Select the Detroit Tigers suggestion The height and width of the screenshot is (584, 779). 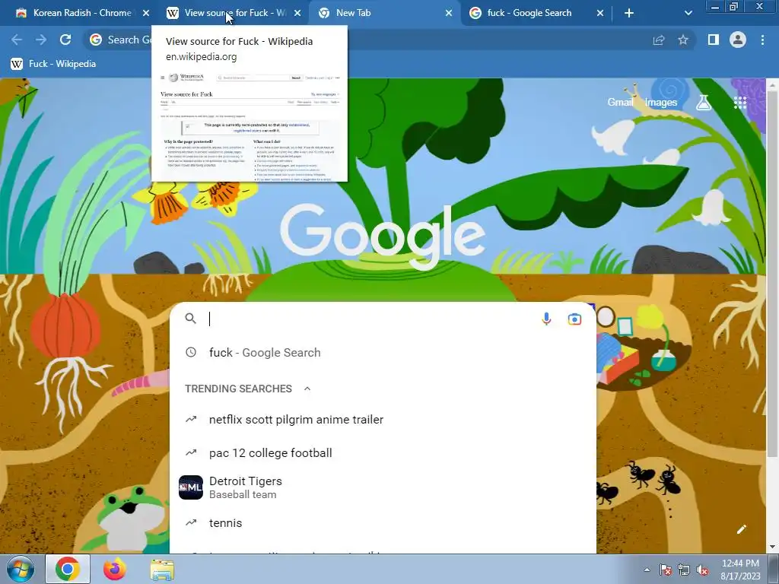tap(383, 487)
